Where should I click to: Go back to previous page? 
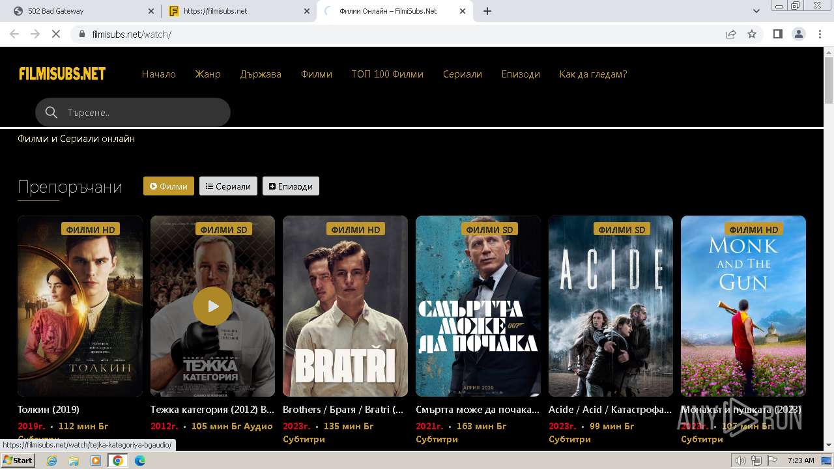(x=14, y=34)
